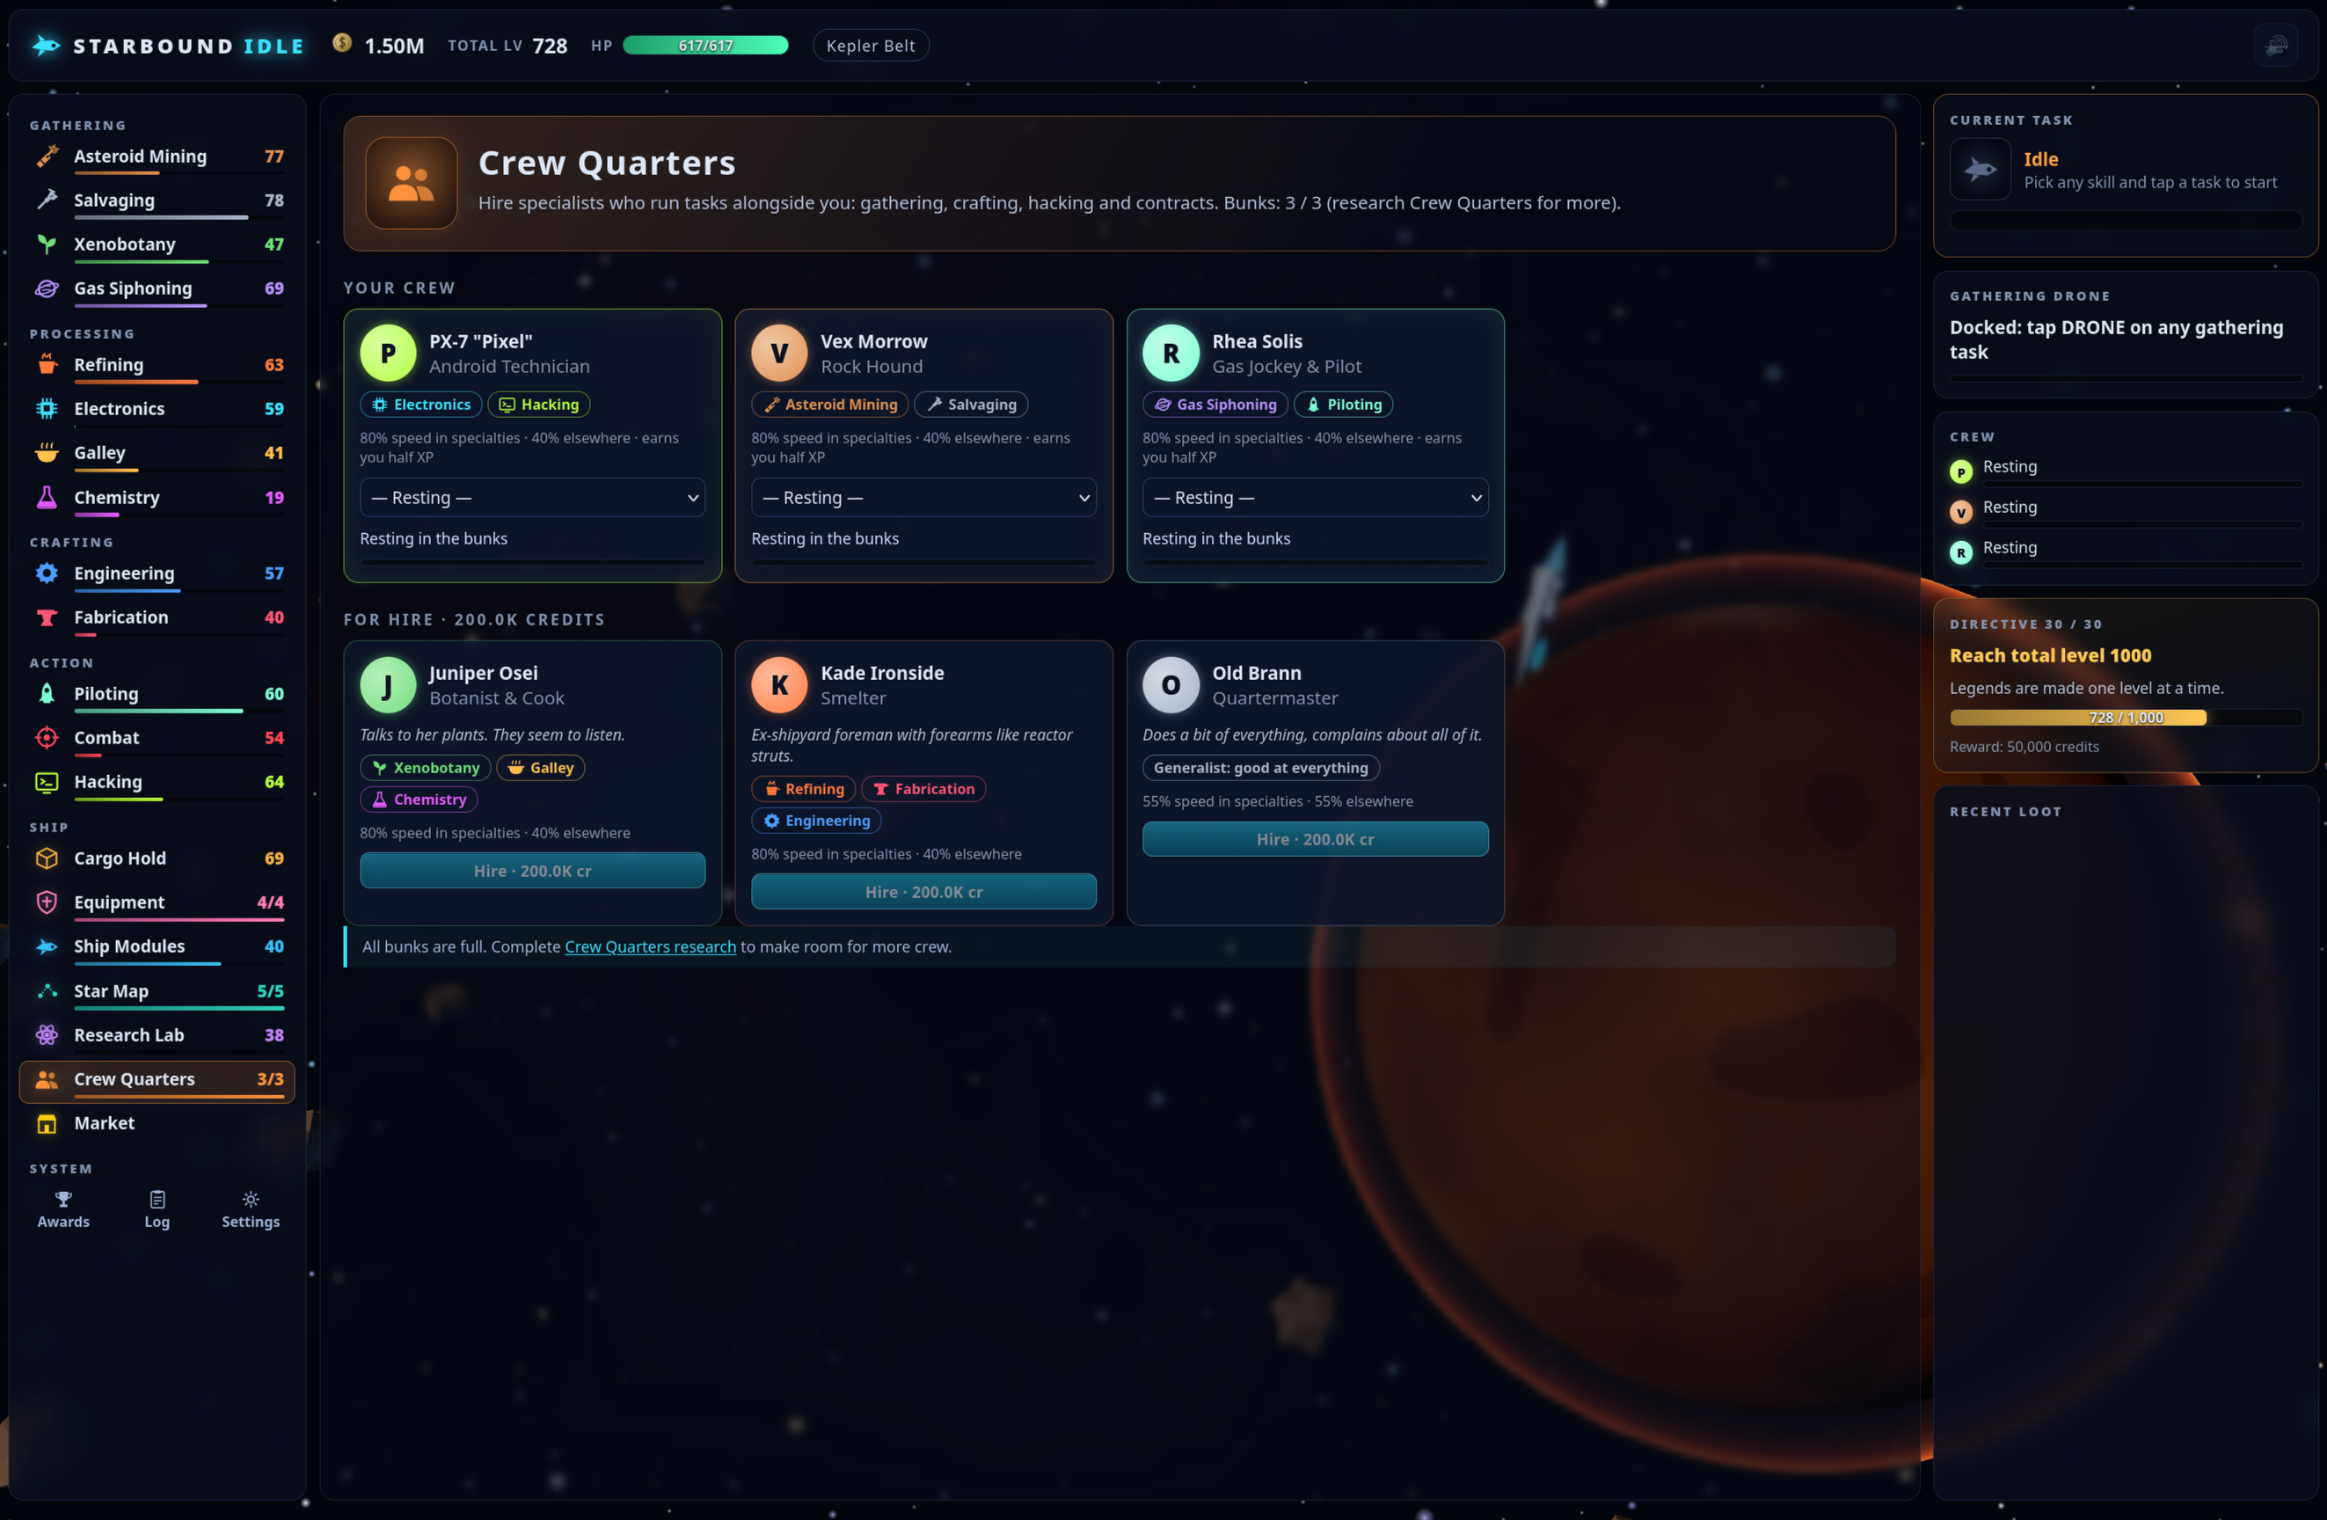This screenshot has width=2327, height=1520.
Task: Click the Kepler Belt location button
Action: tap(870, 46)
